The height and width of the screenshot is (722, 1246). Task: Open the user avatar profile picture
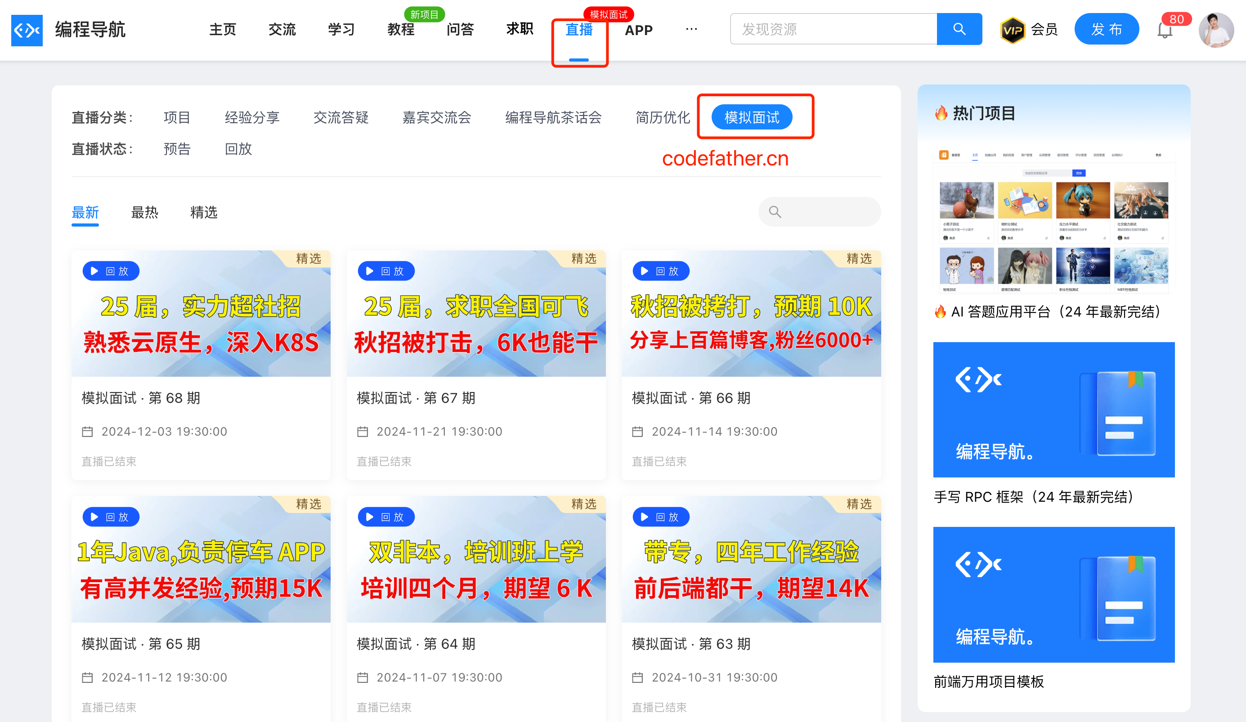(1216, 30)
